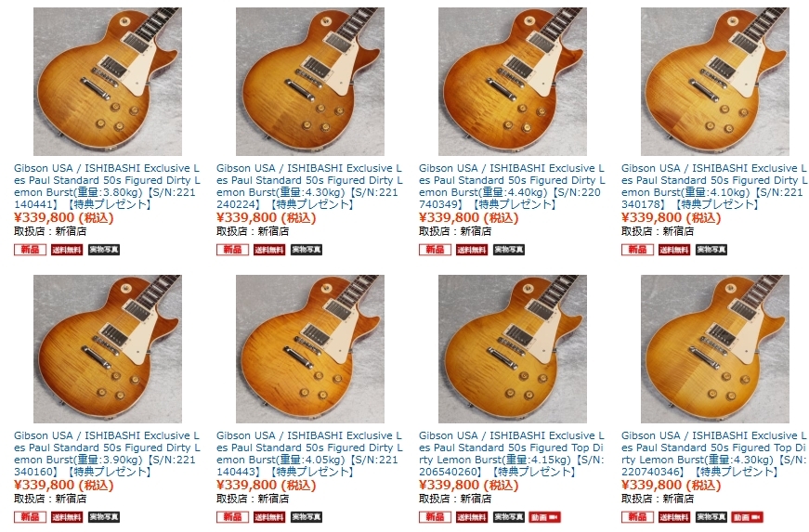
Task: Open the guitar photo for the 4.05kg Les Paul
Action: [309, 349]
